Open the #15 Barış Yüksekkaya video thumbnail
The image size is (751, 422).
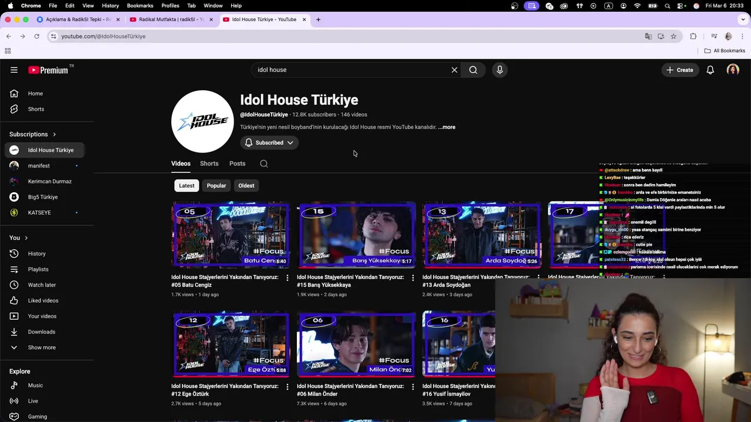tap(356, 234)
